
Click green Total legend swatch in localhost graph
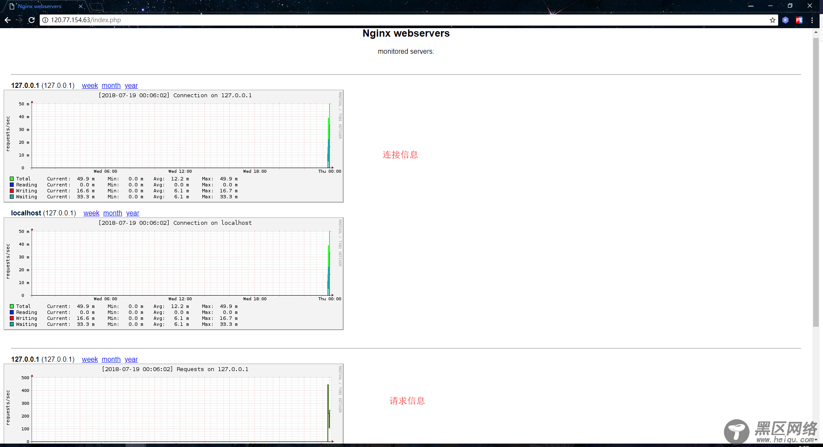(x=12, y=306)
